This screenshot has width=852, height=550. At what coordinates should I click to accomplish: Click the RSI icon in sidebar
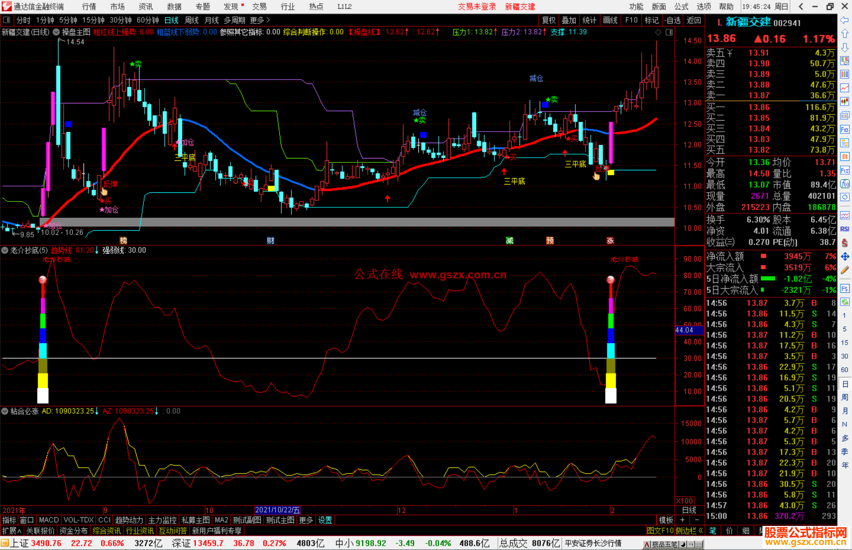coord(845,229)
